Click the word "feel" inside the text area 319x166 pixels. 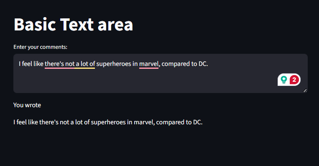click(27, 64)
